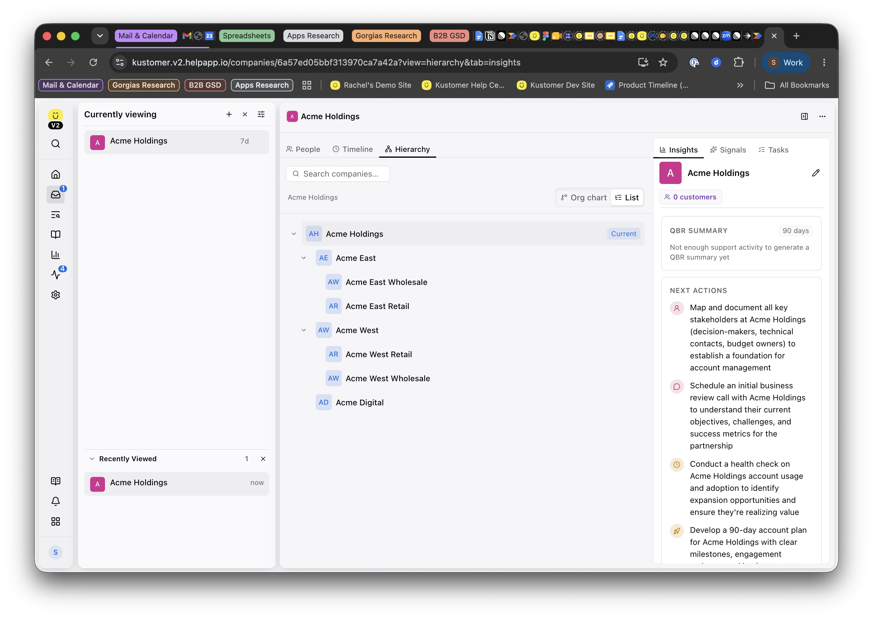Click the browser address bar URL
Screen dimensions: 873x618
pyautogui.click(x=326, y=62)
